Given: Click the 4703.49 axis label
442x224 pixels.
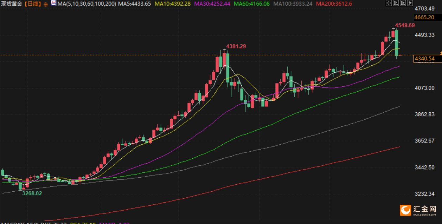Looking at the screenshot, I should click(424, 8).
